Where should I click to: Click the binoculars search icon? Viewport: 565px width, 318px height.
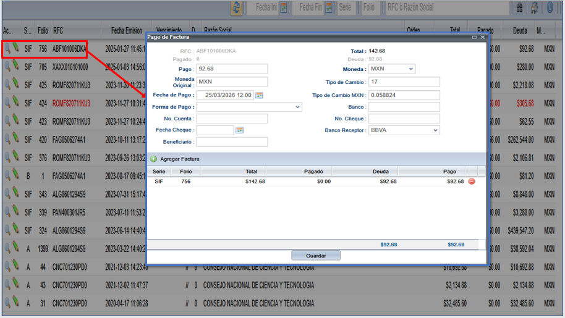tap(520, 7)
